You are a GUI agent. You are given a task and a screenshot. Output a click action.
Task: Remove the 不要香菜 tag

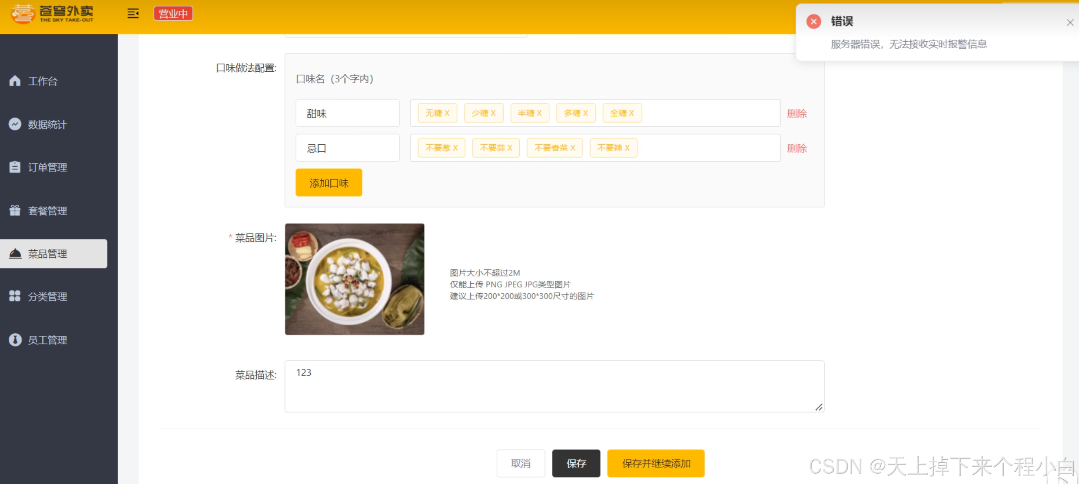(573, 148)
